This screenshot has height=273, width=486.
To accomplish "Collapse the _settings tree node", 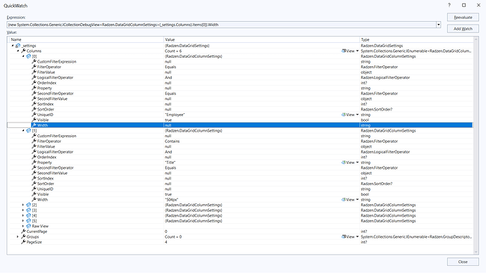I will click(x=13, y=46).
